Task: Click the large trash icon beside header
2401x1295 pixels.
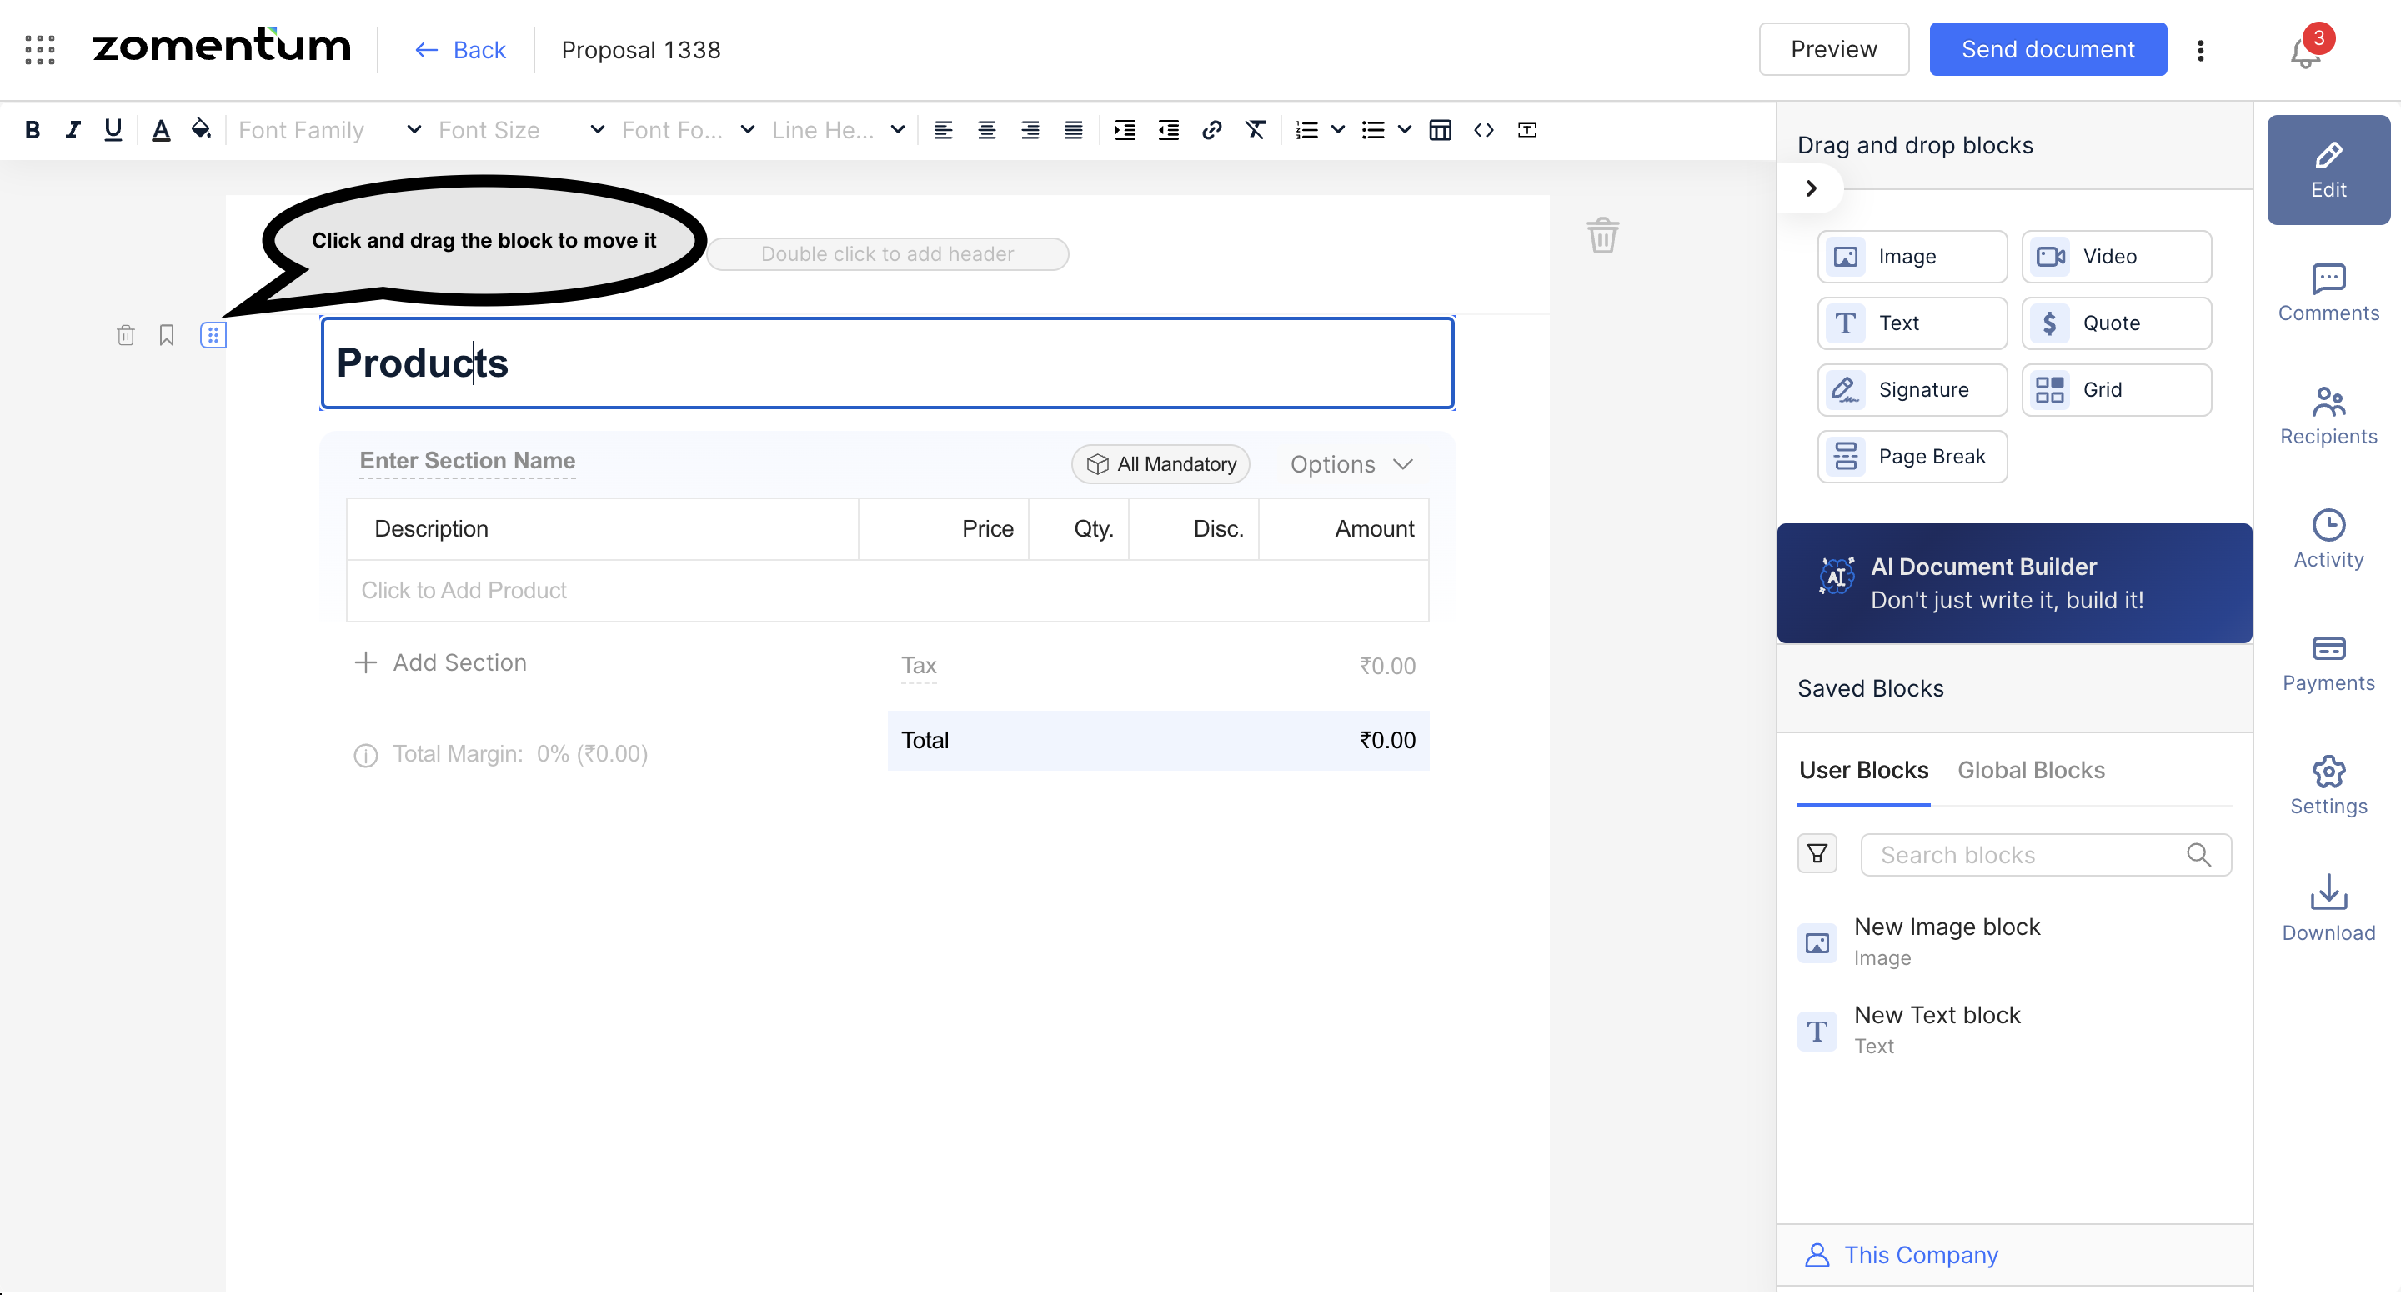Action: (x=1602, y=235)
